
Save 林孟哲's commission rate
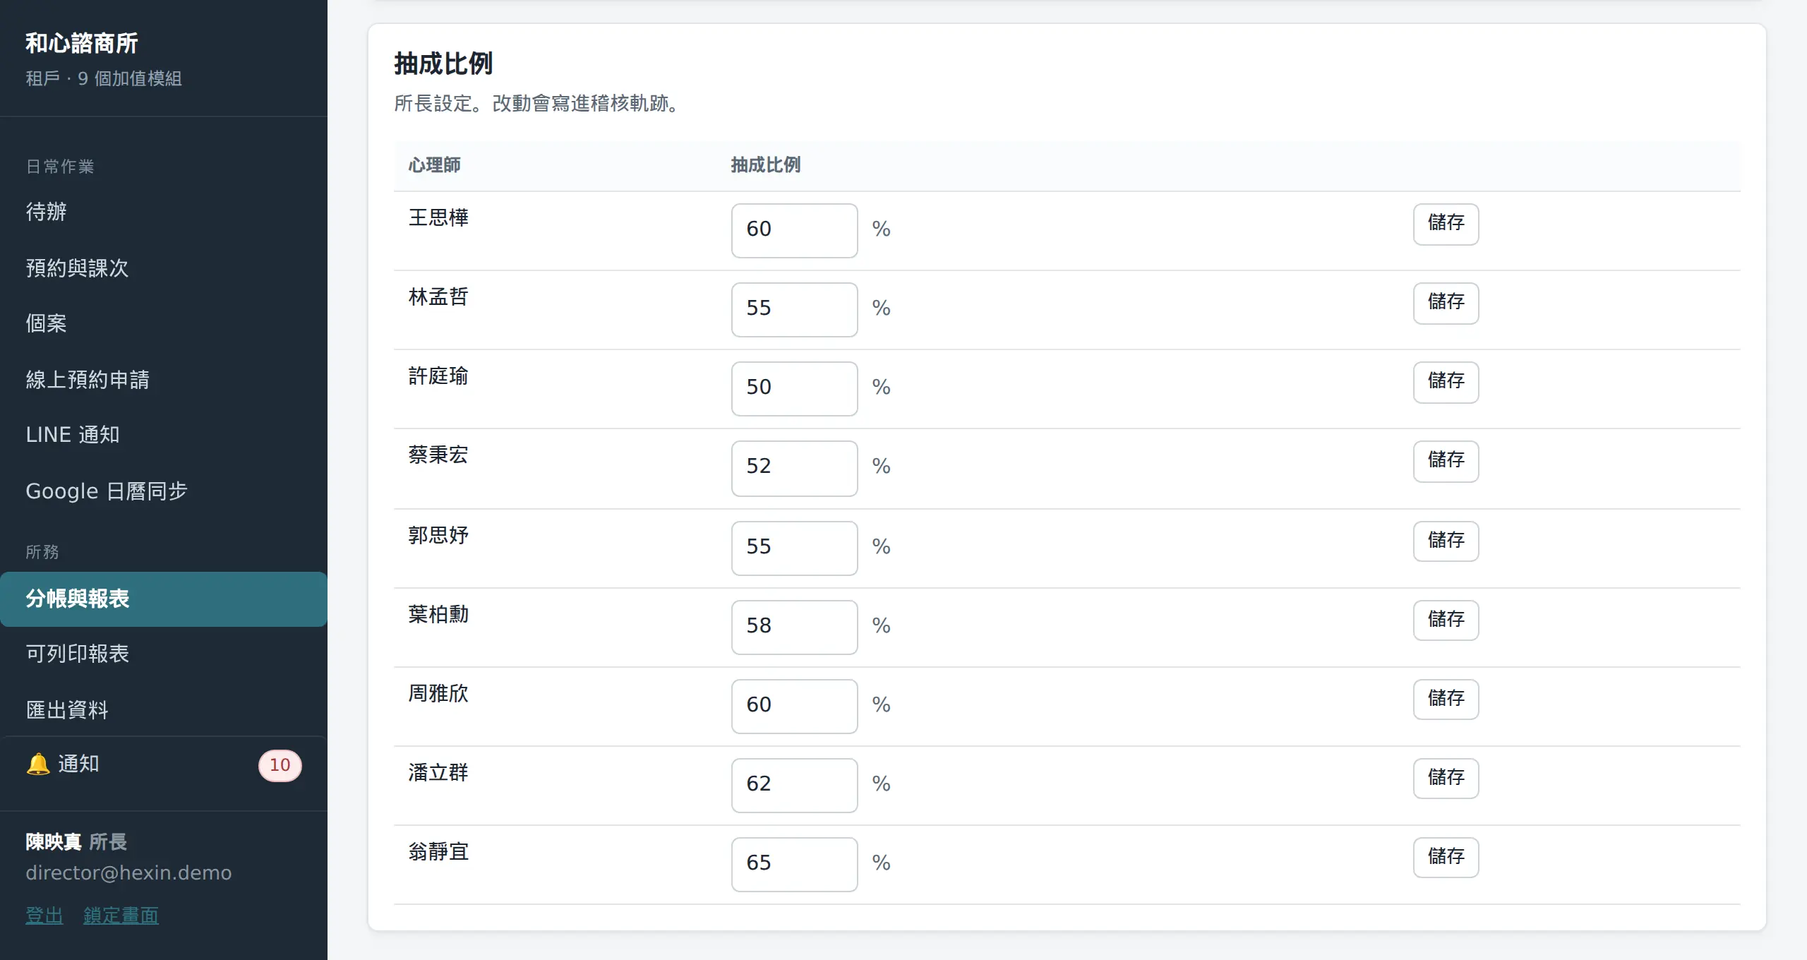coord(1446,303)
